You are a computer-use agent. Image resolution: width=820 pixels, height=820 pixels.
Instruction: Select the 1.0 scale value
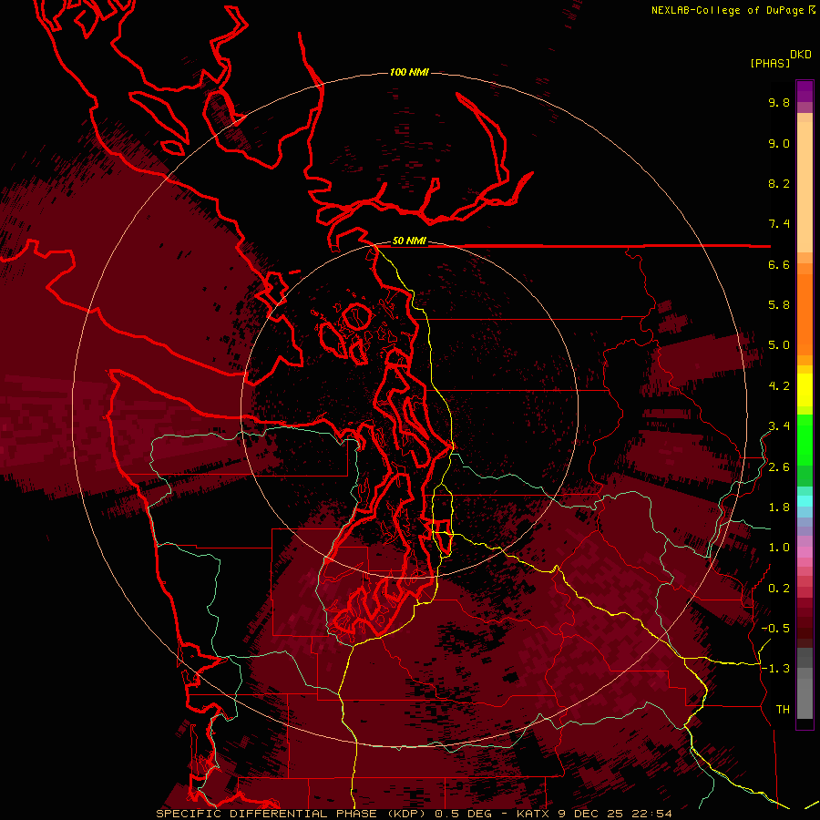(779, 548)
